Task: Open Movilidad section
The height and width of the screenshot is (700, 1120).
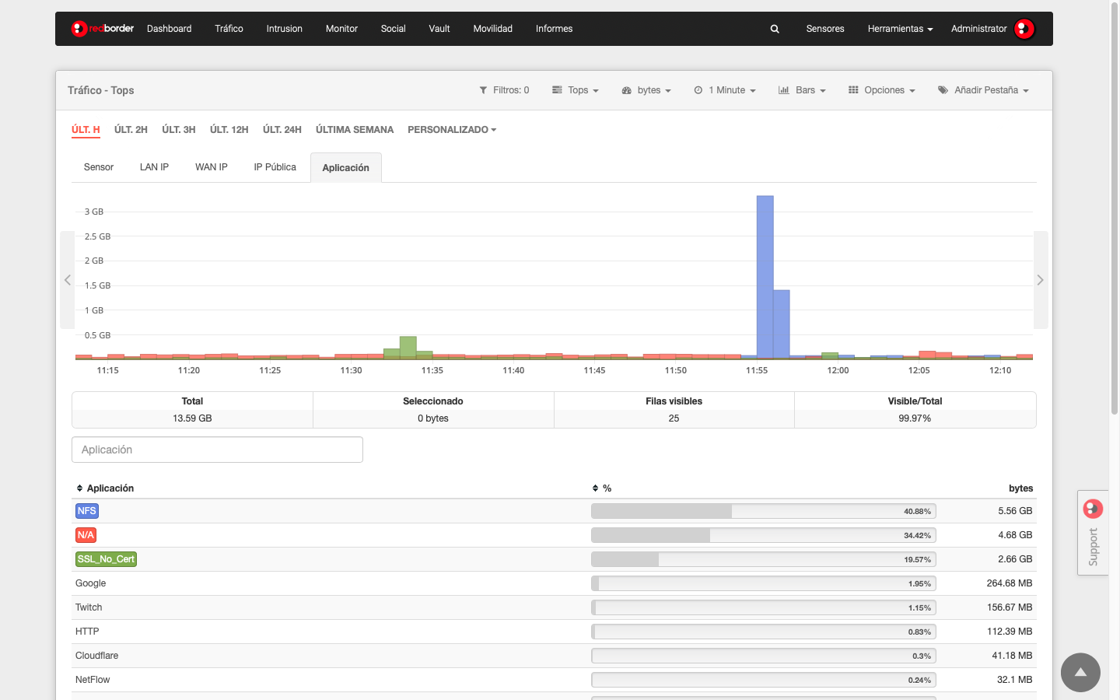Action: point(492,29)
